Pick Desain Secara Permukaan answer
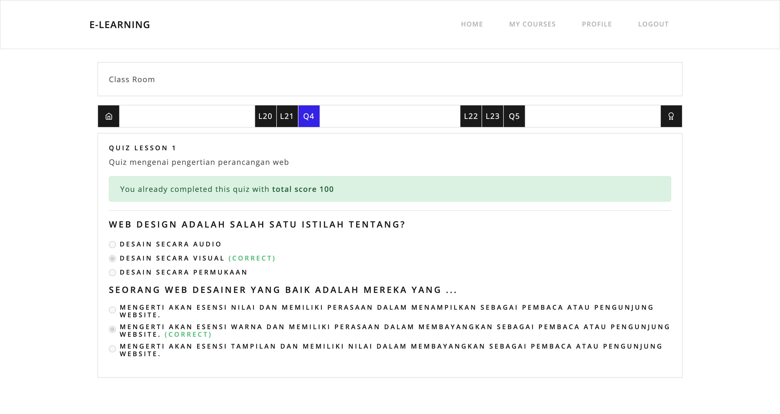This screenshot has height=414, width=780. click(112, 273)
